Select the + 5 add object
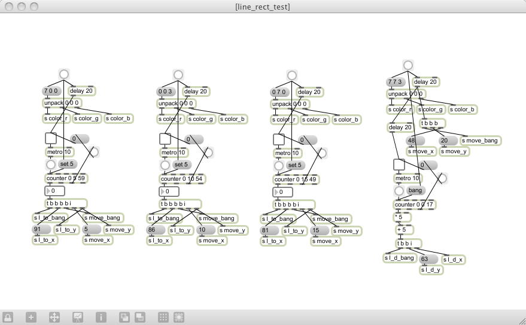The height and width of the screenshot is (325, 526). coord(405,230)
